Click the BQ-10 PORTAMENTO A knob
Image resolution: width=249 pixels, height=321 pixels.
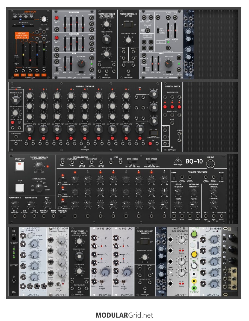pyautogui.click(x=14, y=204)
